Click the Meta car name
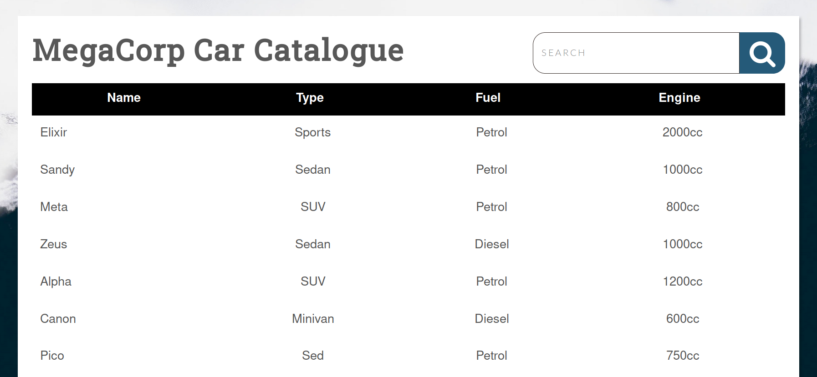The width and height of the screenshot is (817, 377). 54,207
